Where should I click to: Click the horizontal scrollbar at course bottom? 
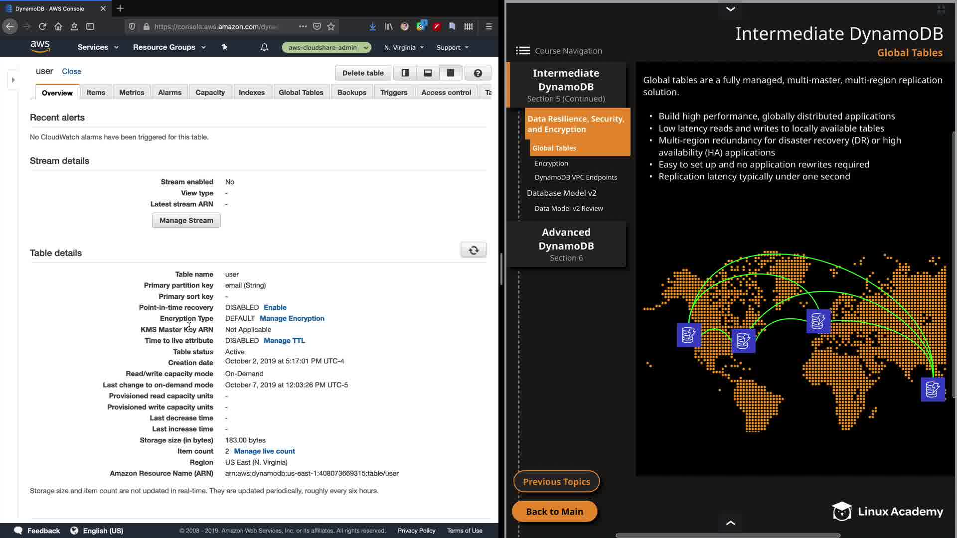[x=728, y=536]
